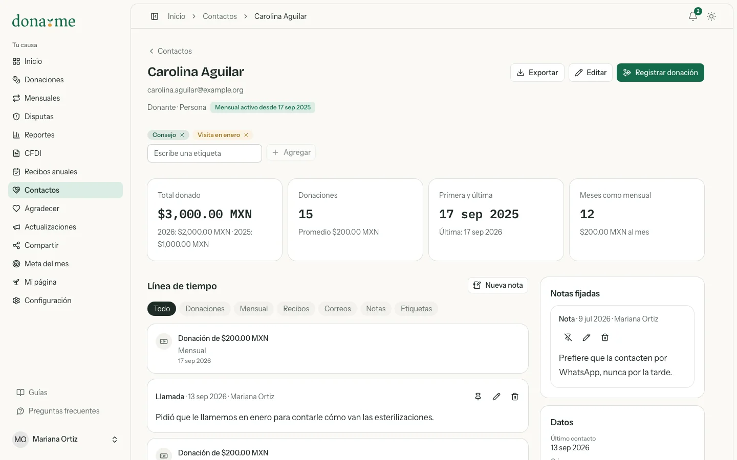The height and width of the screenshot is (460, 737).
Task: Pin the Llamada note
Action: click(478, 397)
